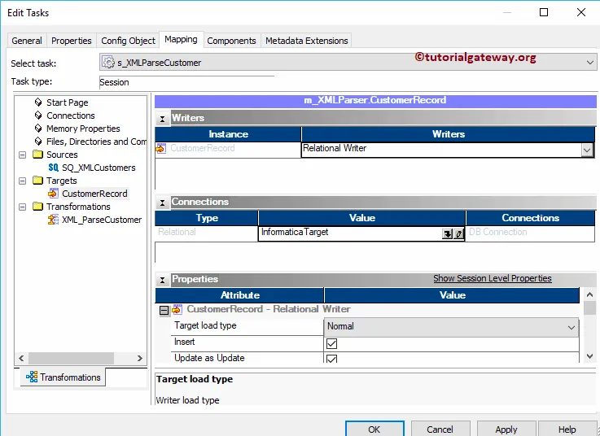The height and width of the screenshot is (436, 600).
Task: Click the Insert attribute label
Action: (185, 342)
